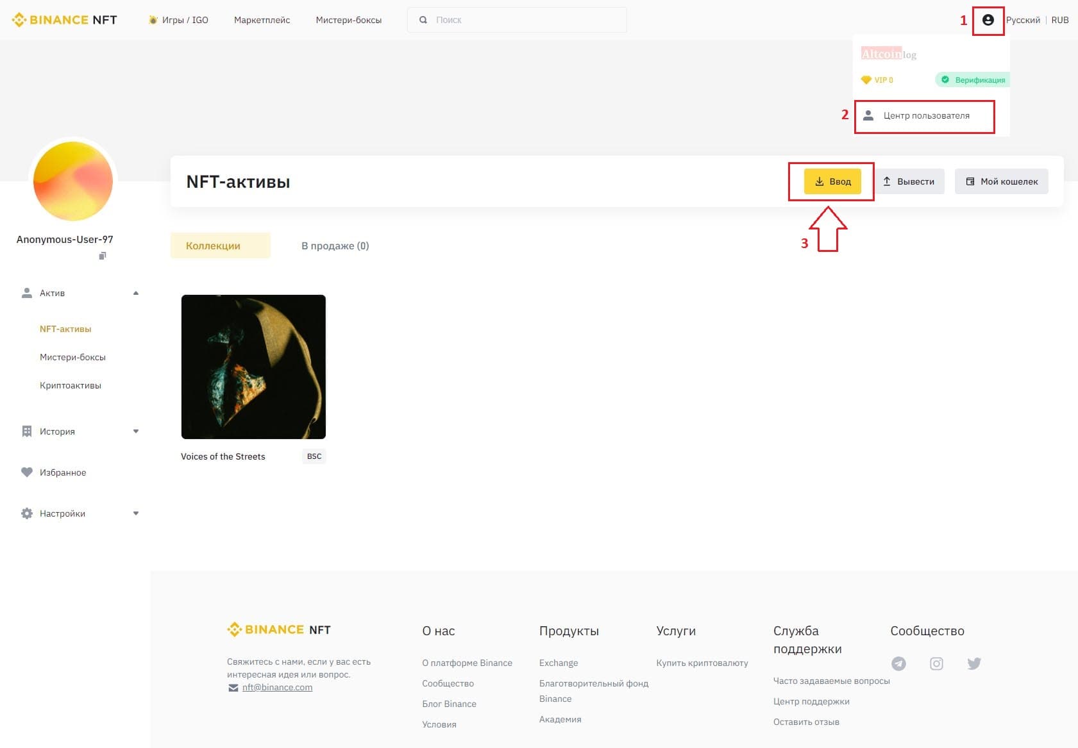Image resolution: width=1078 pixels, height=748 pixels.
Task: Switch to the Коллекции tab
Action: [220, 245]
